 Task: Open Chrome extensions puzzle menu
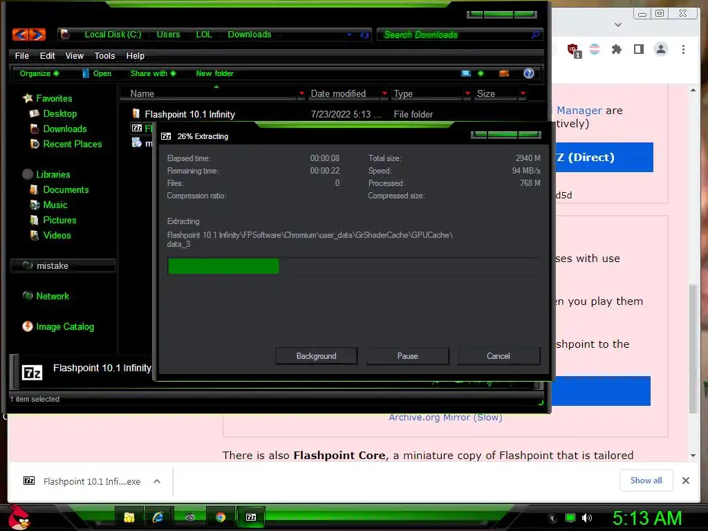pos(616,49)
